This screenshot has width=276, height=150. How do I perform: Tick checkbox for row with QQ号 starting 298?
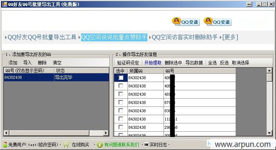[121, 127]
